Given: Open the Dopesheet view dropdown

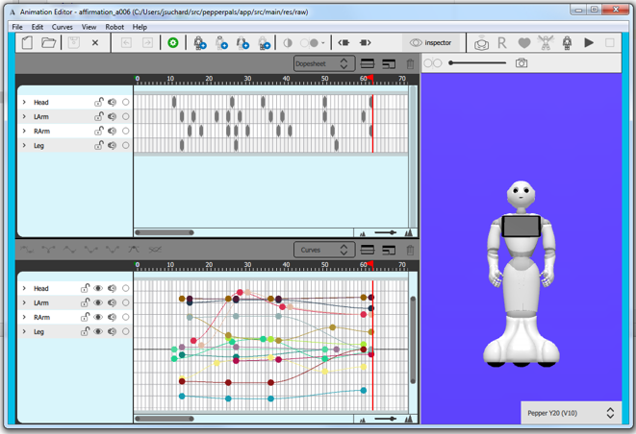Looking at the screenshot, I should 324,64.
